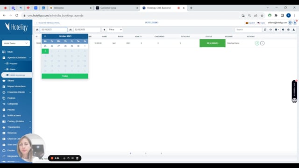Click the green Today button
Screen dimensions: 299x168
[65, 76]
